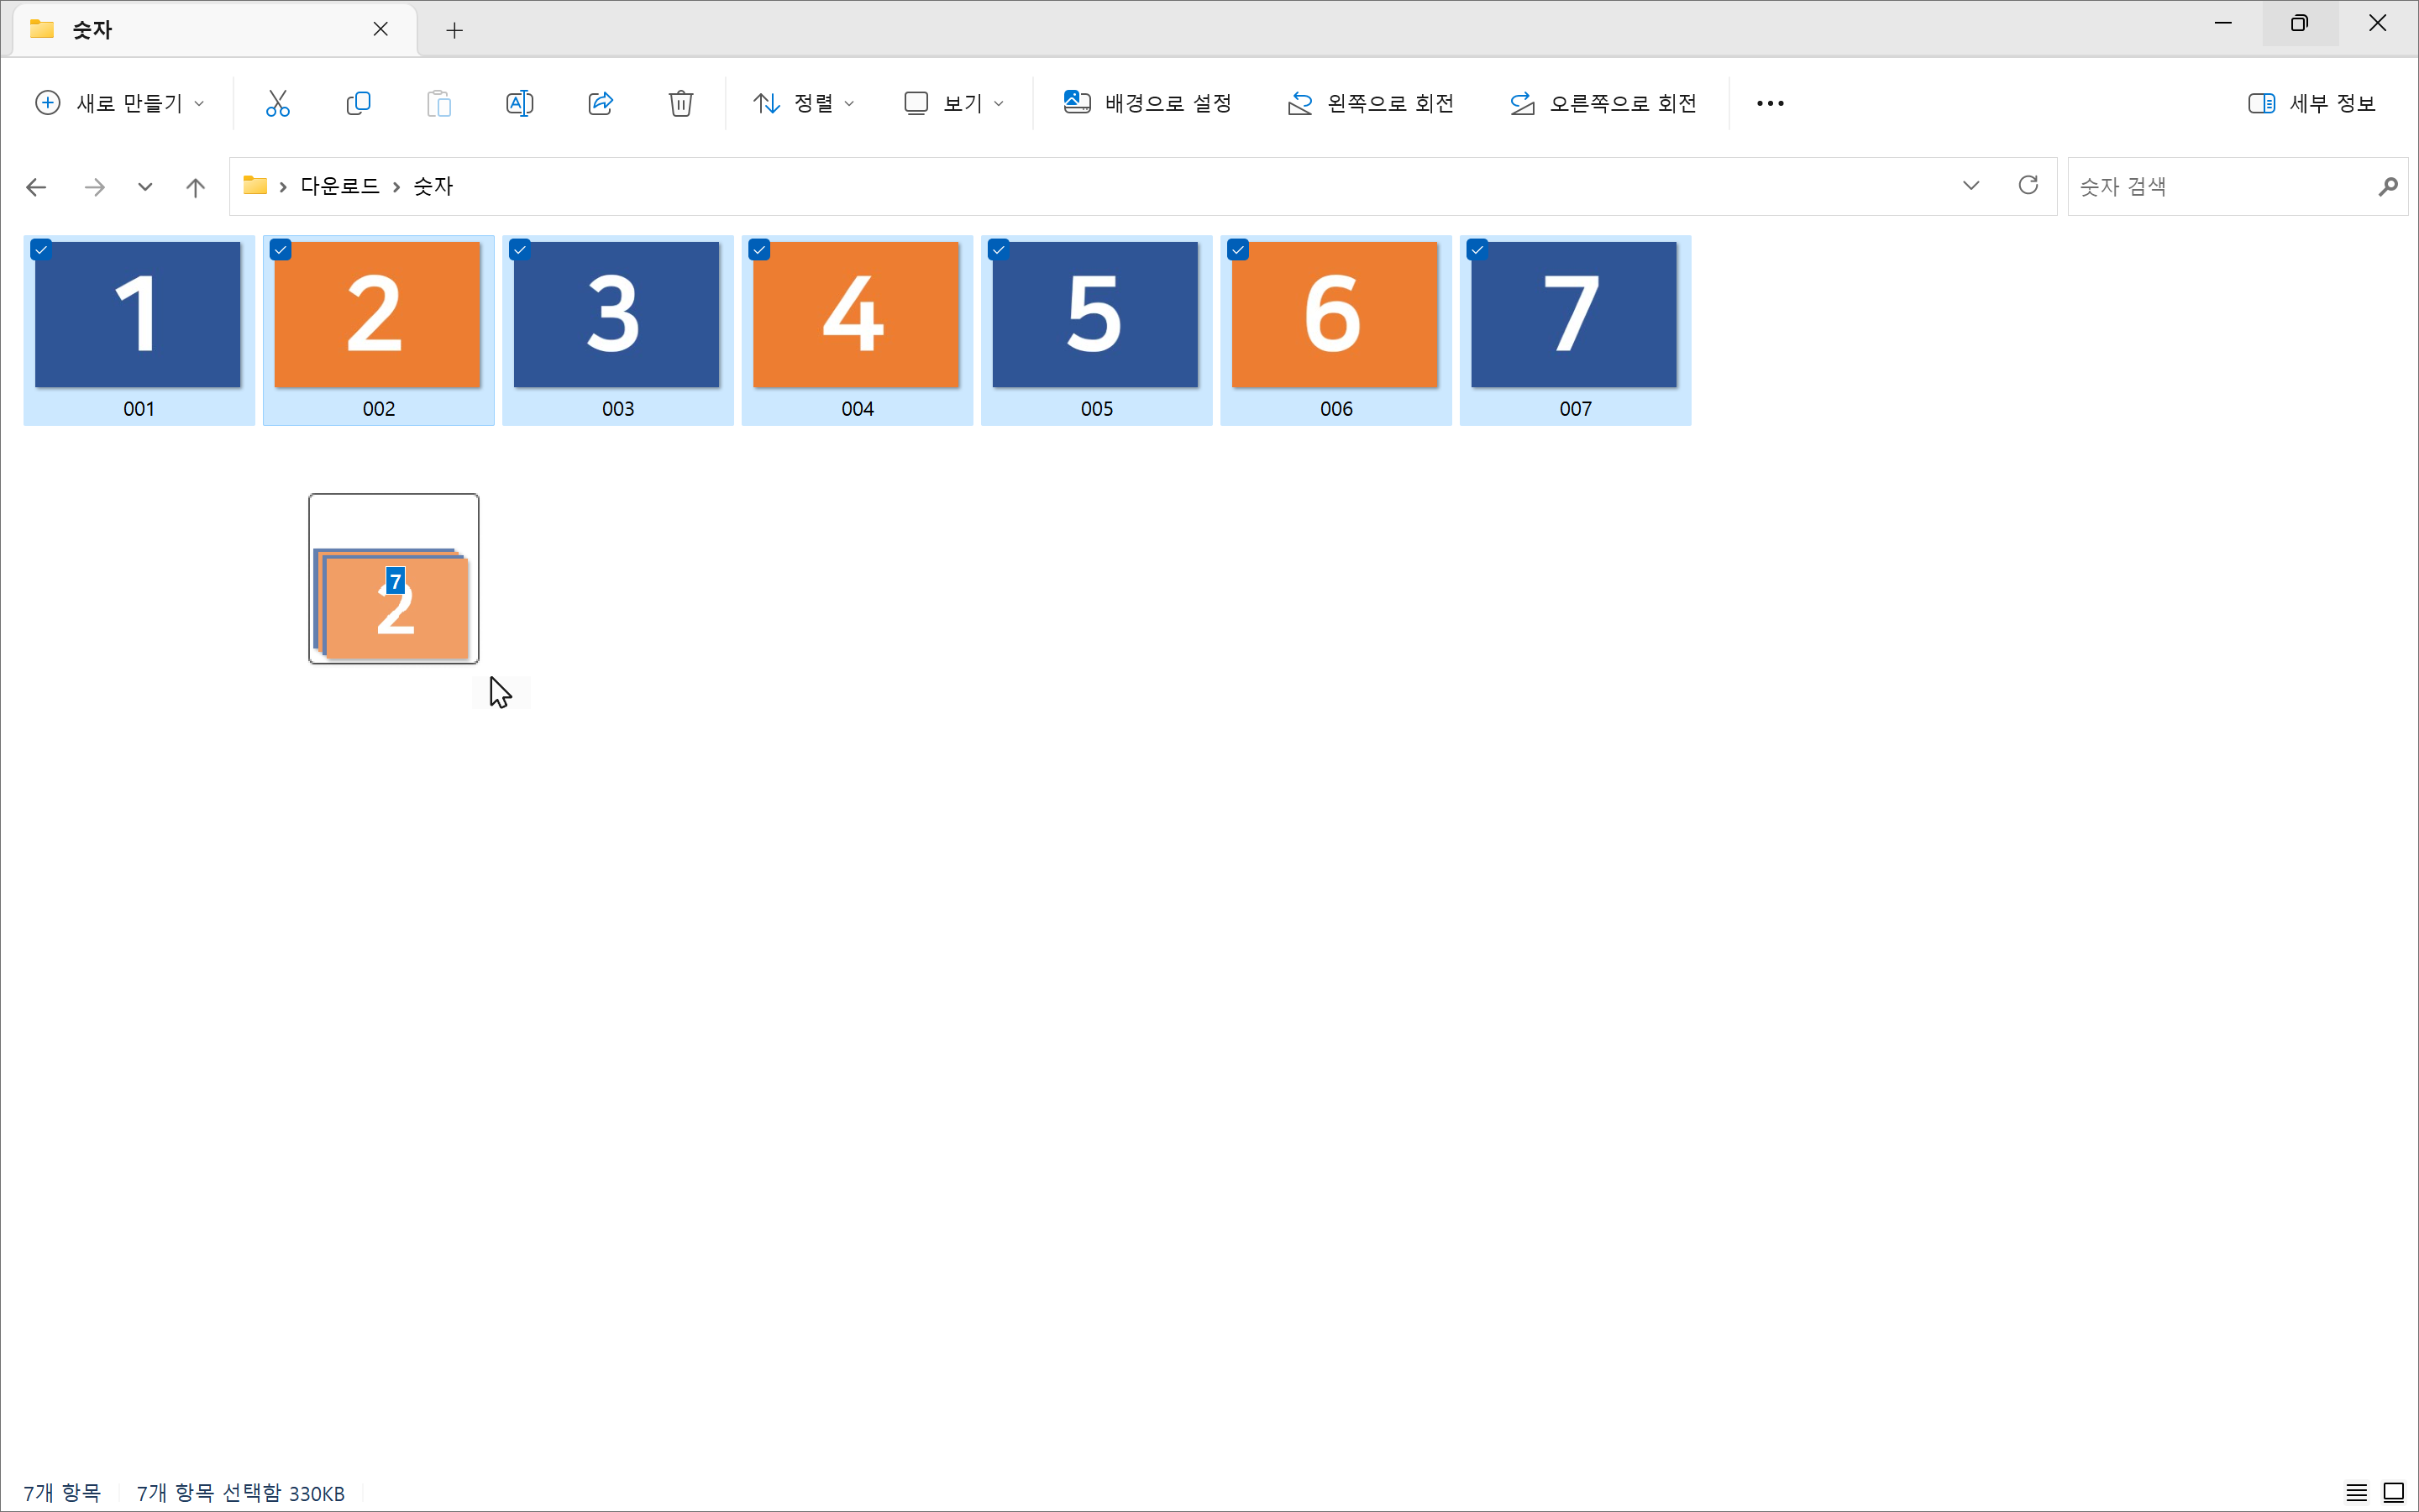Uncheck the checkbox on image 001
Screen dimensions: 2419x1512
(x=41, y=250)
